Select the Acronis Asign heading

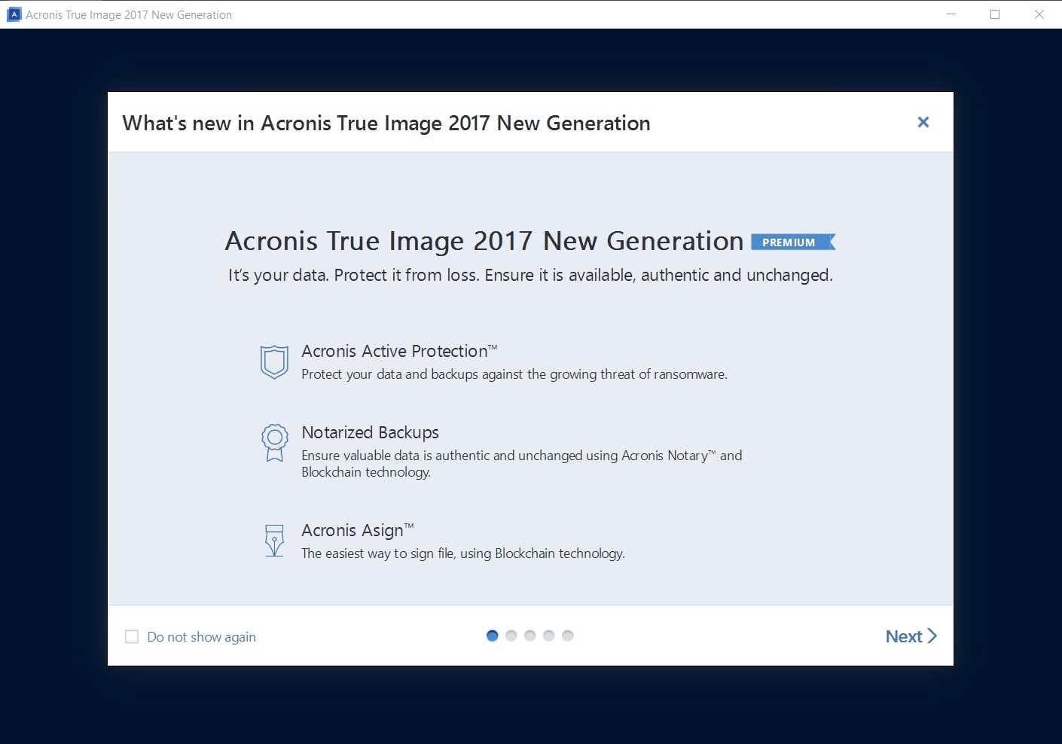point(357,530)
